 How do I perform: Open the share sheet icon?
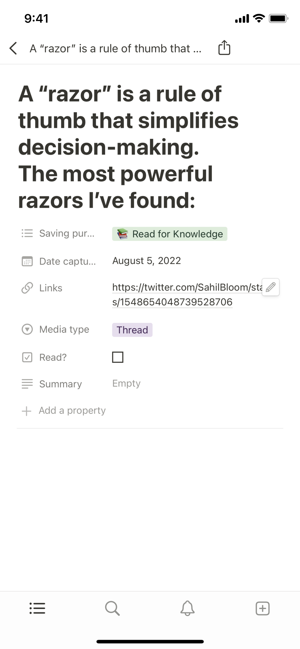point(224,48)
